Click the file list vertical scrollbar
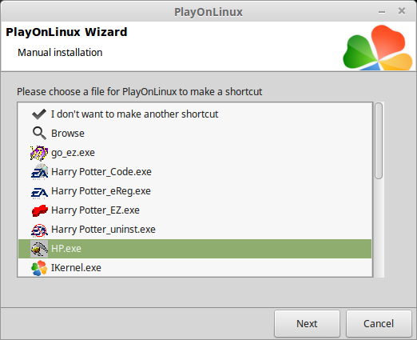417x340 pixels. click(379, 190)
